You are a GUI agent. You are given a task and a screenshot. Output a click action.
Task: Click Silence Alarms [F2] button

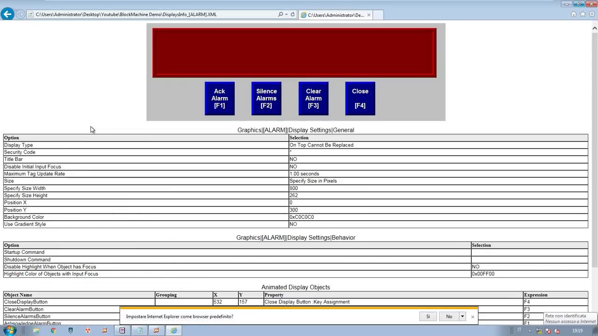(x=266, y=98)
